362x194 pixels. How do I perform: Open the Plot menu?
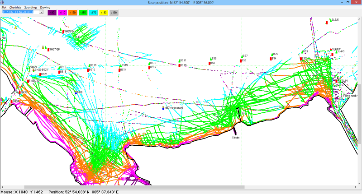pyautogui.click(x=4, y=8)
